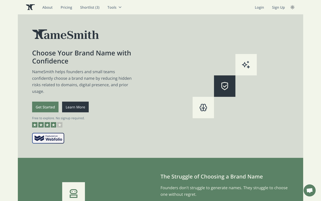Click the large NameSmith hero logo
This screenshot has height=201, width=321.
tap(65, 34)
